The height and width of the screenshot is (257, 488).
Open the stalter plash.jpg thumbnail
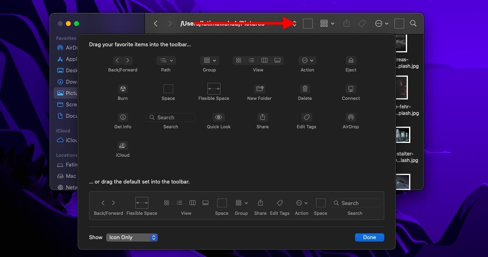(x=402, y=134)
